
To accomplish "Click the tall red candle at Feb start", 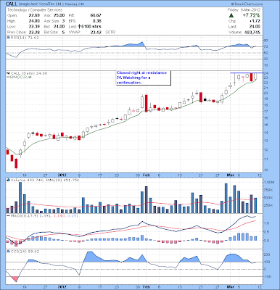I will pyautogui.click(x=147, y=103).
